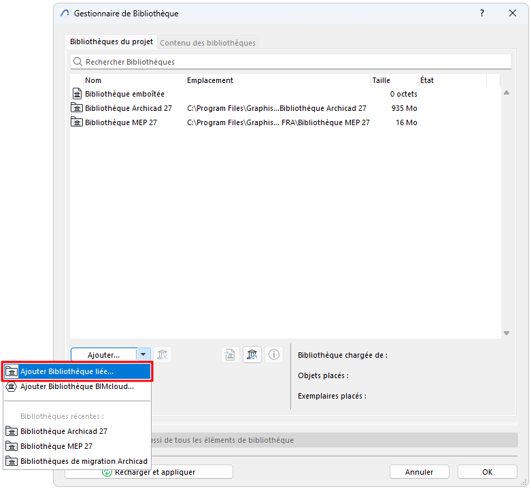Click the gray éléments de bibliothèque bar
The image size is (531, 489).
[x=335, y=440]
